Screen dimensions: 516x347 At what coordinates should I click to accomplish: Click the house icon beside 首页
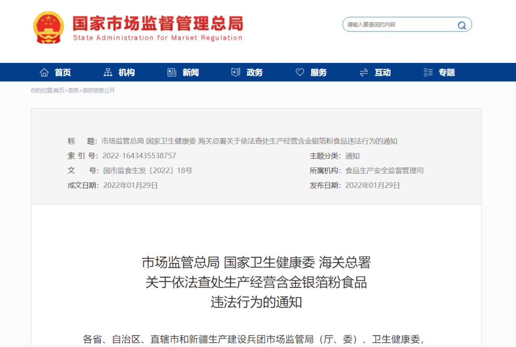[44, 72]
